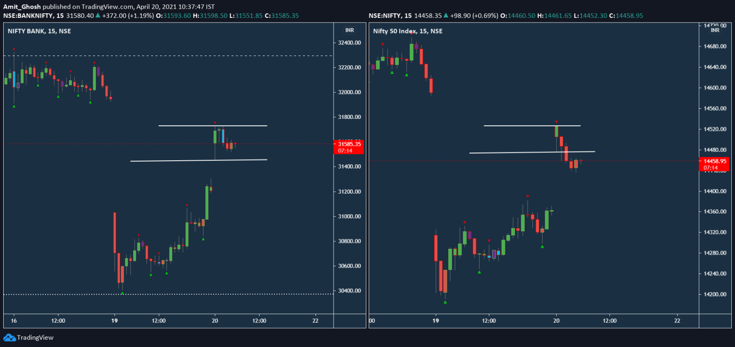
Task: Click date 22 on Nifty 50 time axis
Action: click(x=677, y=321)
